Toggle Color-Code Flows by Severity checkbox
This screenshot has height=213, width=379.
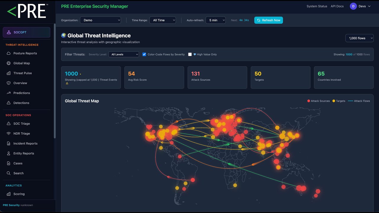pyautogui.click(x=144, y=54)
